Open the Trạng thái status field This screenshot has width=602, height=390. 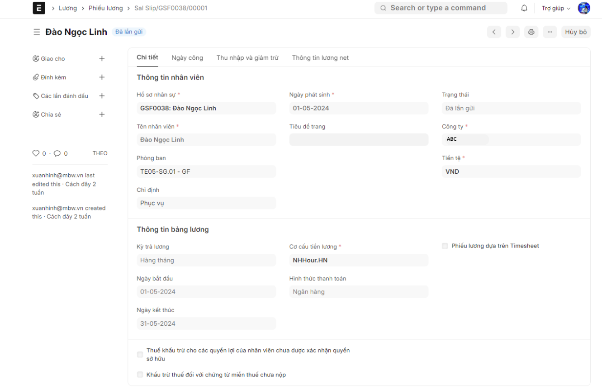tap(511, 108)
